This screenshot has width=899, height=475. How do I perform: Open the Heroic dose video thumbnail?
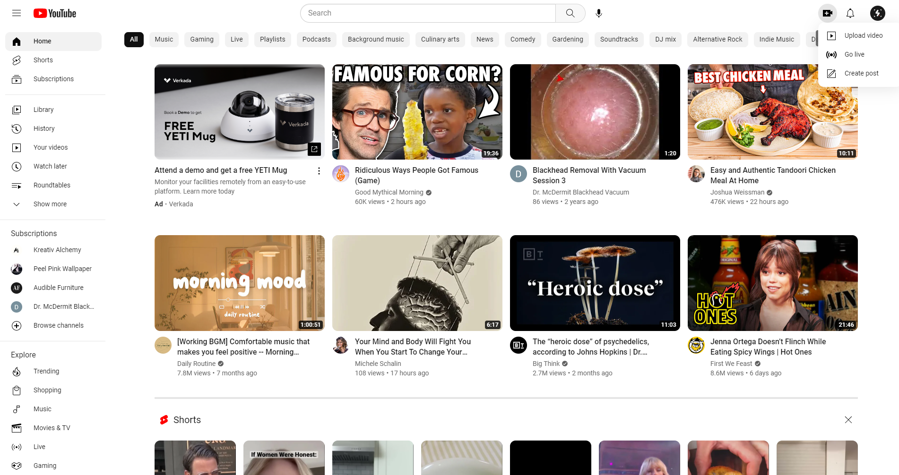tap(595, 283)
